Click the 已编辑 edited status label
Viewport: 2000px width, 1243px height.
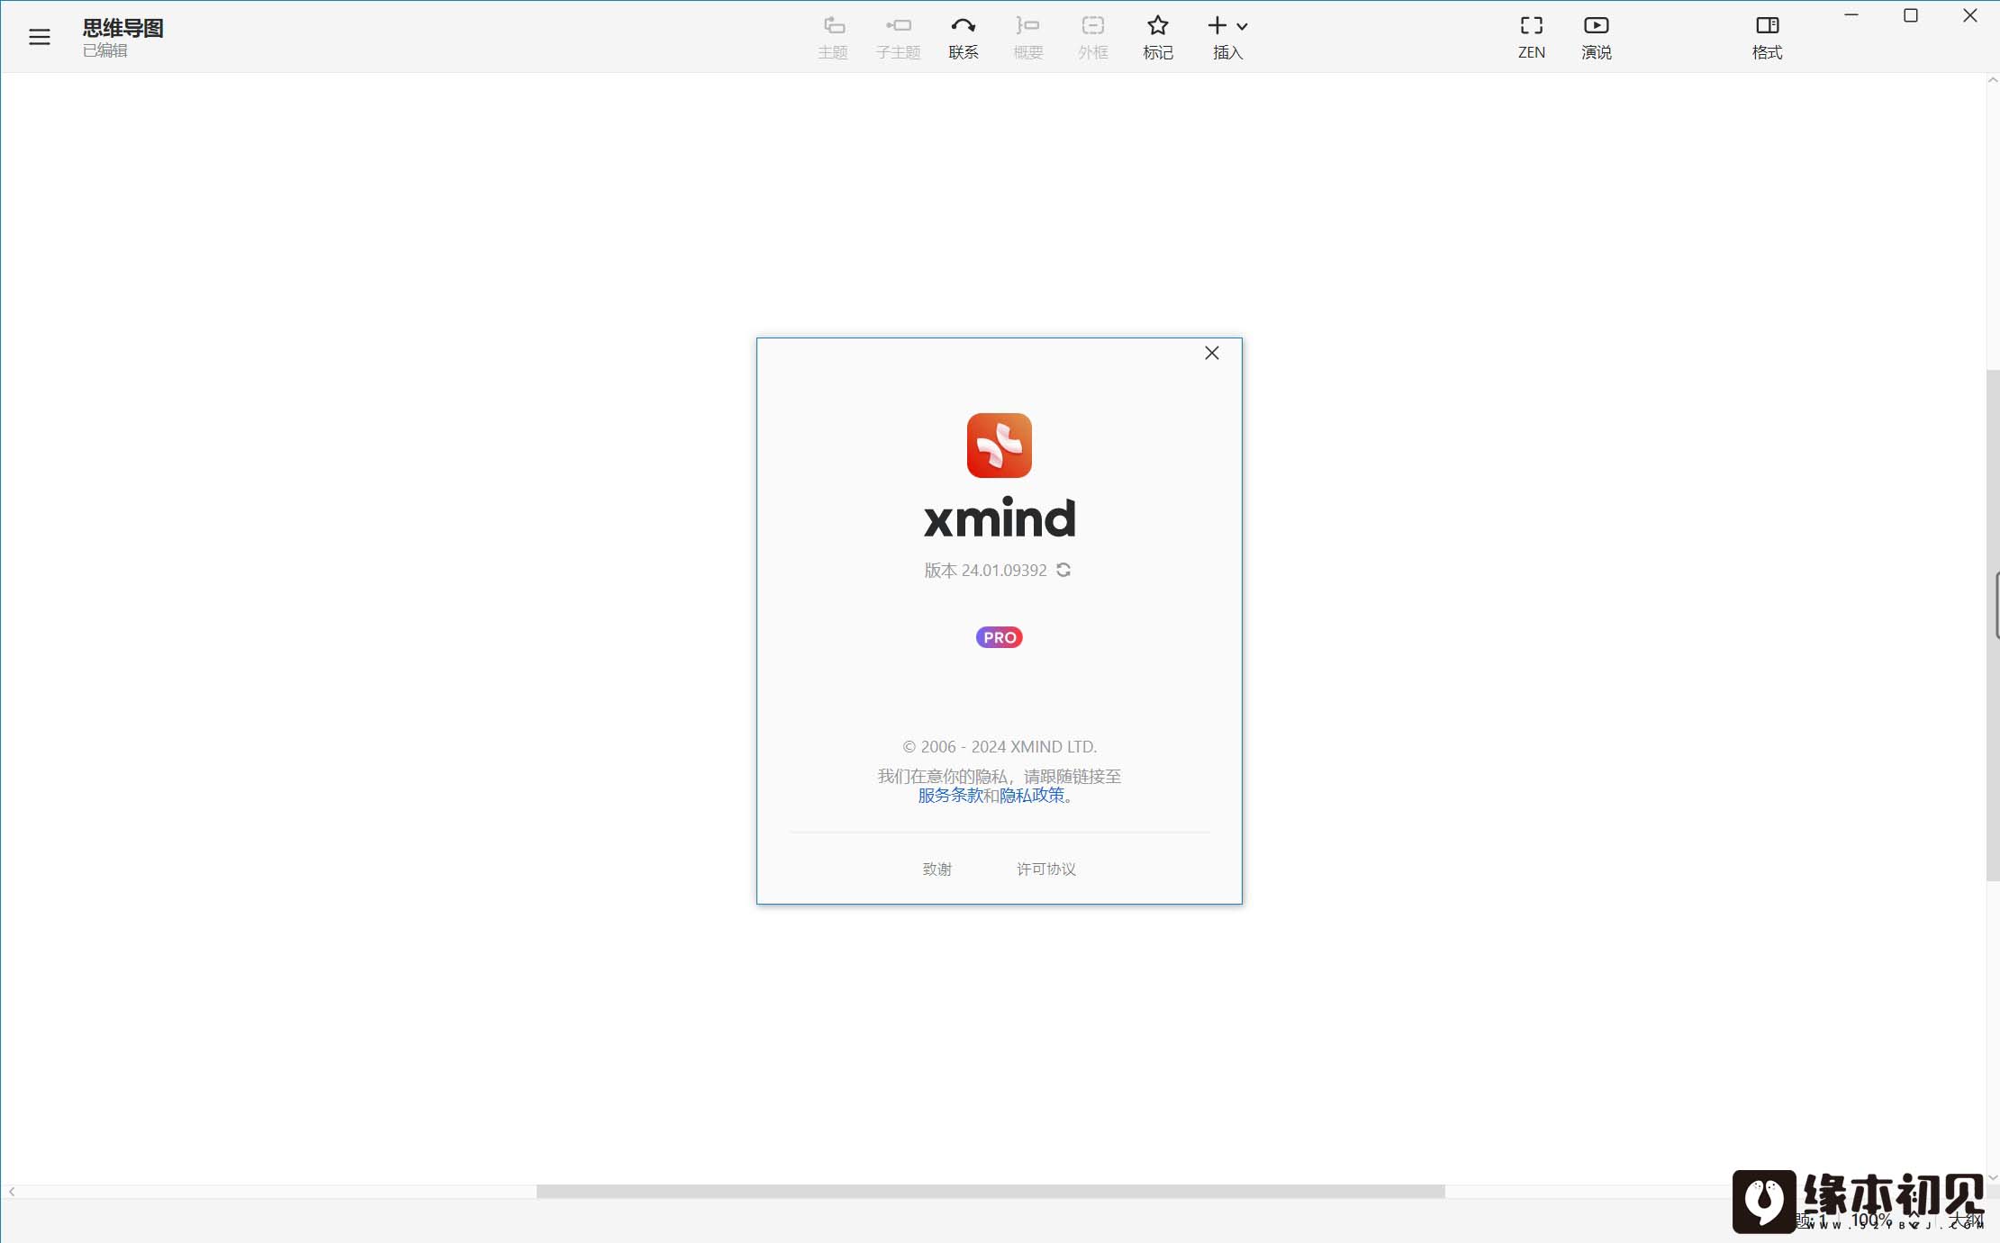coord(105,50)
